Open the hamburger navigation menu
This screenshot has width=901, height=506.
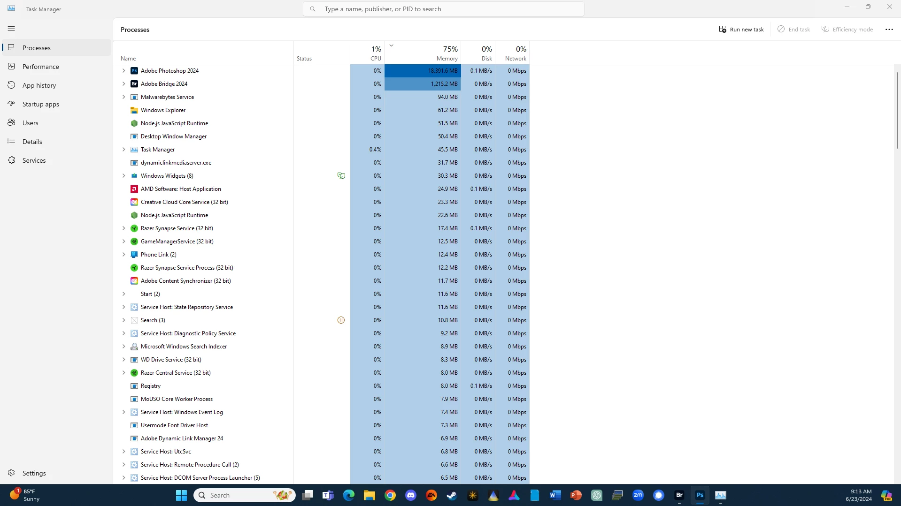11,29
